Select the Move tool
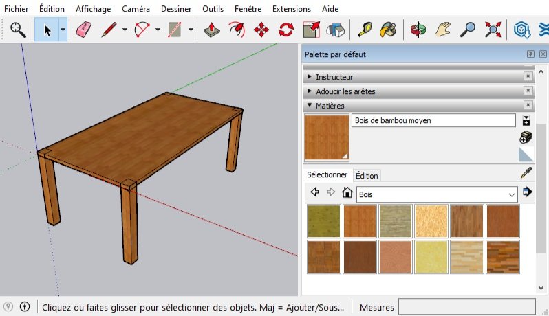Viewport: 549px width, 316px height. point(261,30)
